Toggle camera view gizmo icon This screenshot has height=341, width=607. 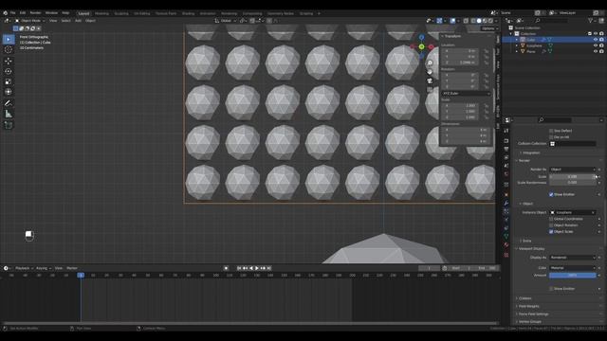430,81
